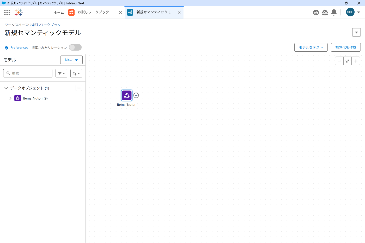
Task: Select Items_Nutori (9) in the tree
Action: click(x=35, y=98)
